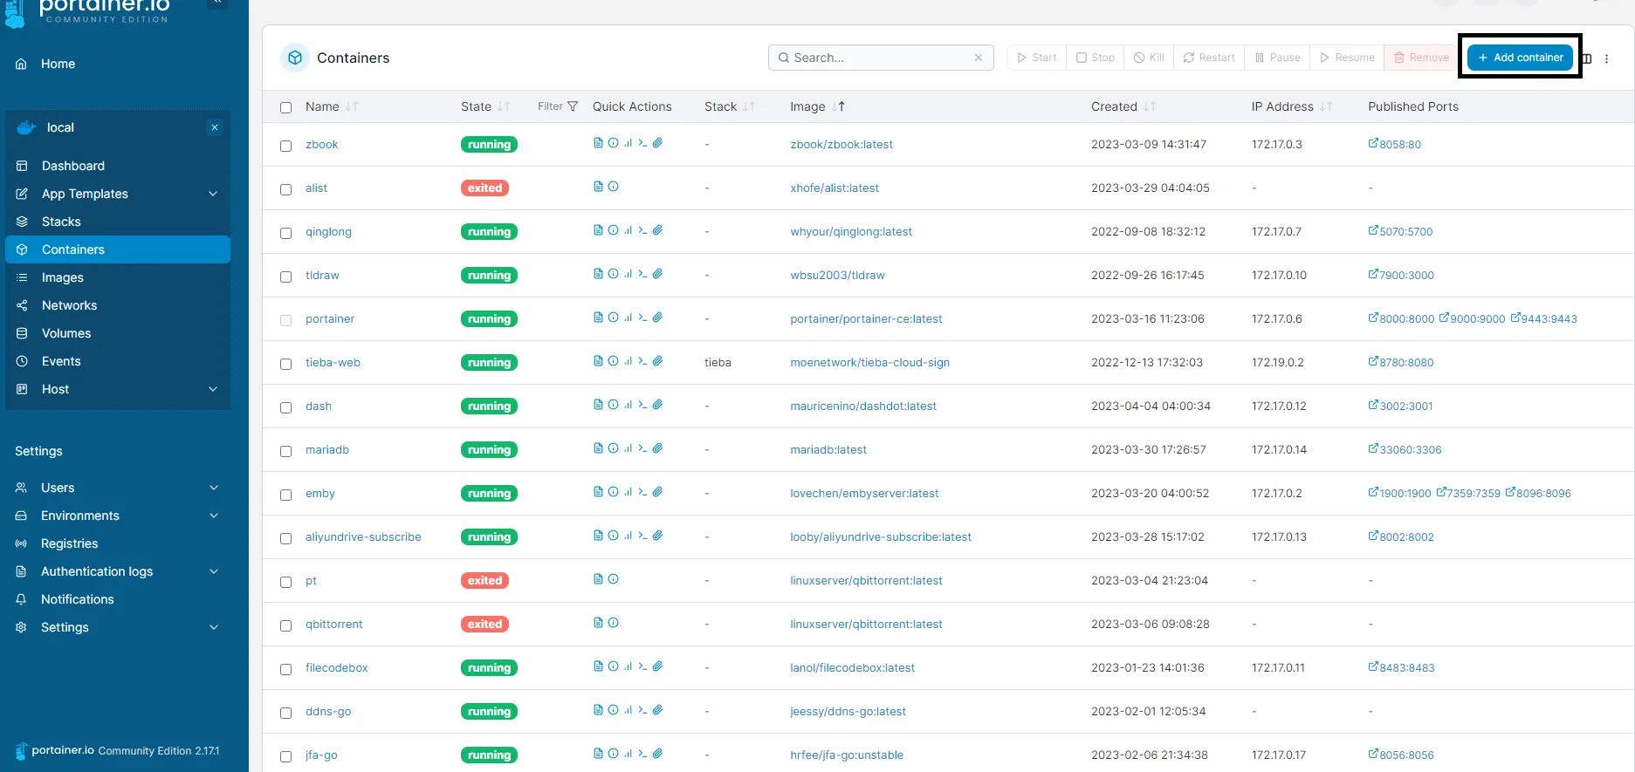Viewport: 1635px width, 772px height.
Task: Open the table settings three-dots menu
Action: (1606, 58)
